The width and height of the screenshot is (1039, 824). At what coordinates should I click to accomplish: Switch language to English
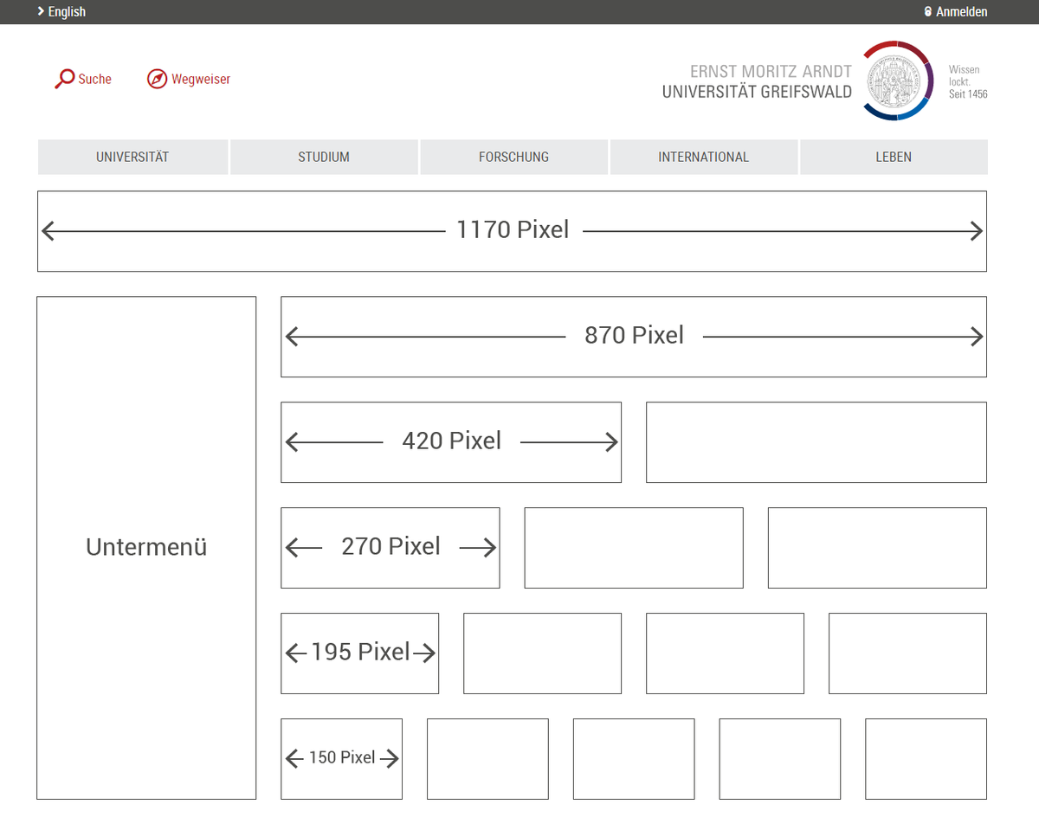(67, 12)
